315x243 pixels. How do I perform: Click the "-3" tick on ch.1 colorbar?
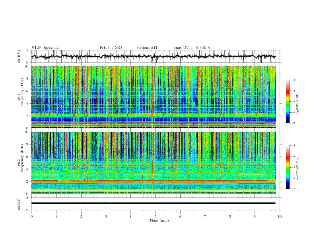(x=293, y=80)
